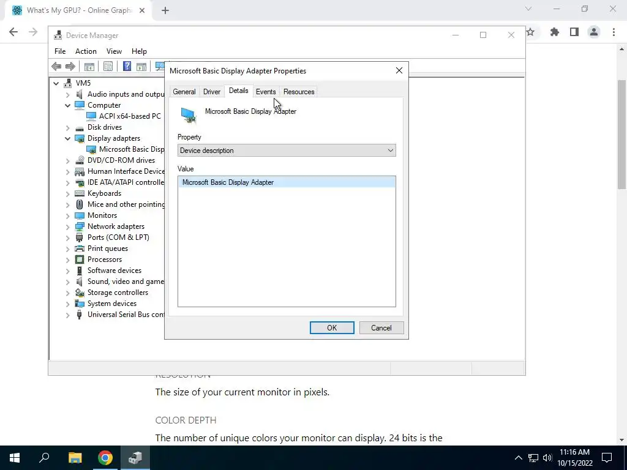Screen dimensions: 627x470
Task: Click the VM5 computer root icon
Action: [x=67, y=83]
